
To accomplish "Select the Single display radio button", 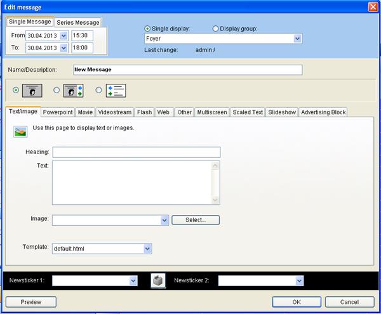I will [148, 29].
